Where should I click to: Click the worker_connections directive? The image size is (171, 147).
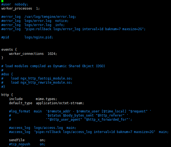click(x=26, y=54)
